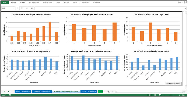Click the Enter checkmark formula bar icon

click(x=27, y=8)
